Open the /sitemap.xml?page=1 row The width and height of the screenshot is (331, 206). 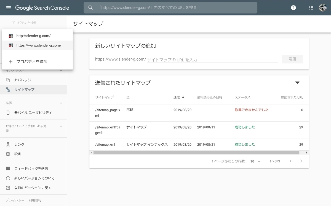click(199, 130)
